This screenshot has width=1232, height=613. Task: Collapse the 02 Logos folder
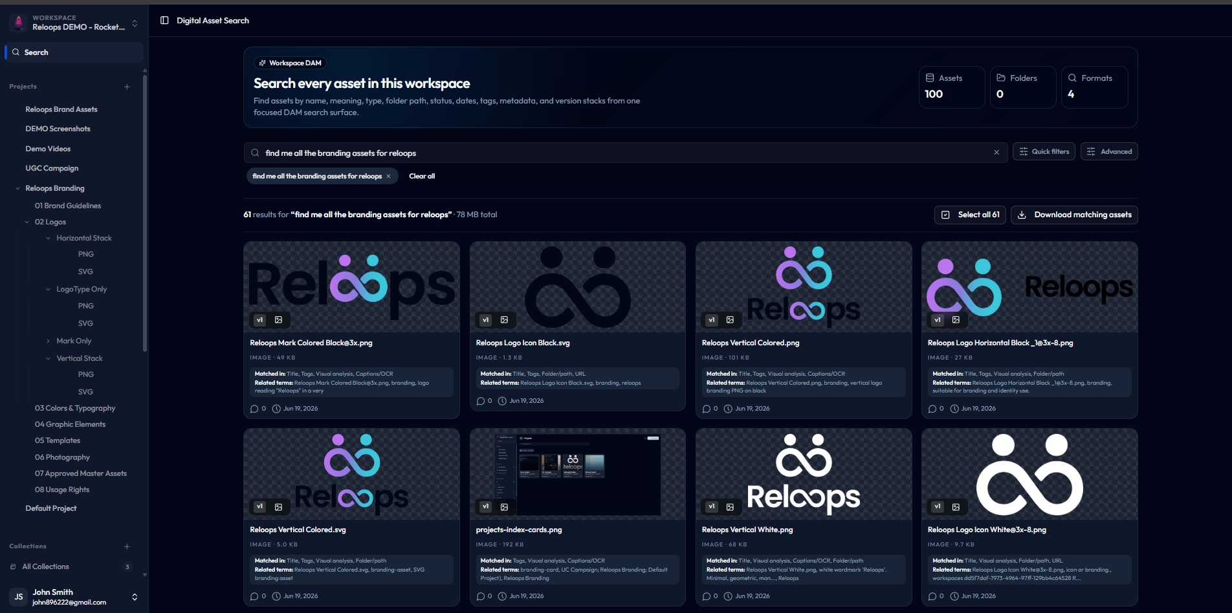27,222
